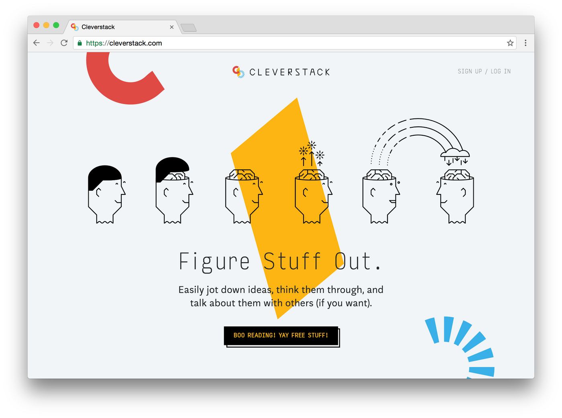The image size is (562, 418).
Task: Click the Figure Stuff Out headline
Action: (281, 261)
